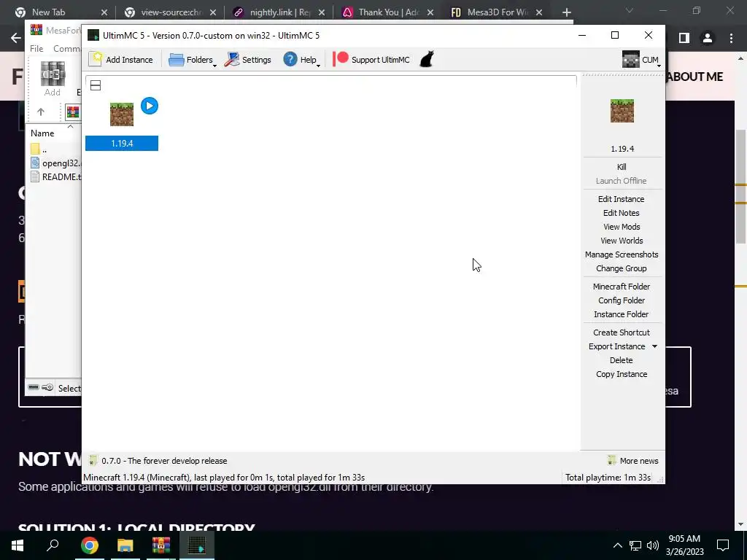
Task: Toggle Chrome side panel icon
Action: click(x=684, y=38)
